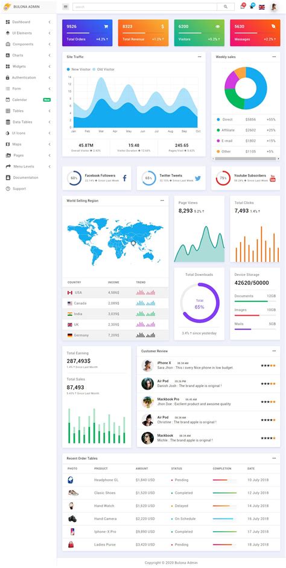Expand the Tables menu chevron
286x568 pixels.
(49, 111)
